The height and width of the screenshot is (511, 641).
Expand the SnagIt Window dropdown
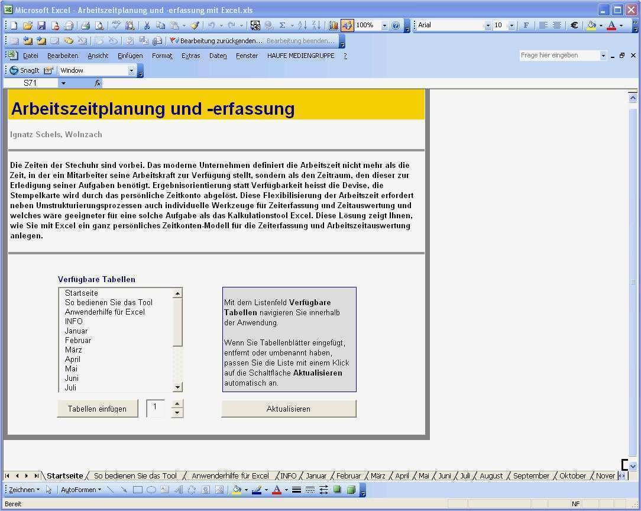point(131,70)
